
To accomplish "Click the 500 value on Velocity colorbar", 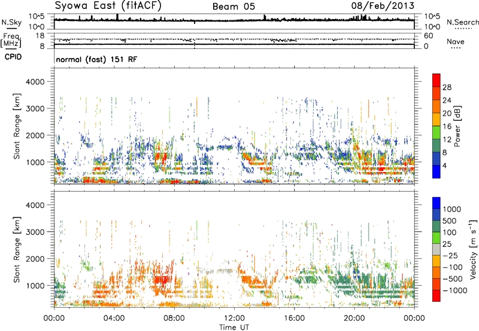I will [450, 221].
